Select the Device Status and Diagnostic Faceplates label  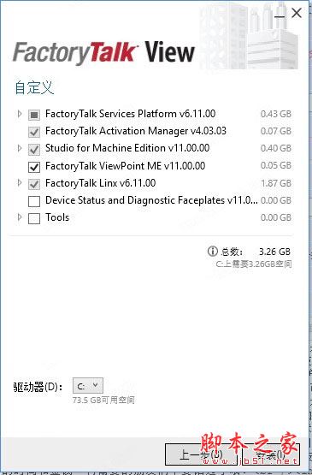[x=151, y=200]
